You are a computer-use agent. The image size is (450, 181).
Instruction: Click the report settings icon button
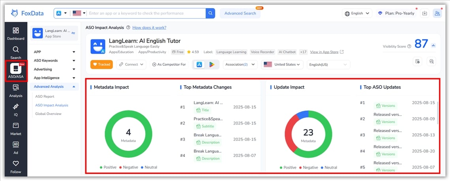click(x=418, y=61)
